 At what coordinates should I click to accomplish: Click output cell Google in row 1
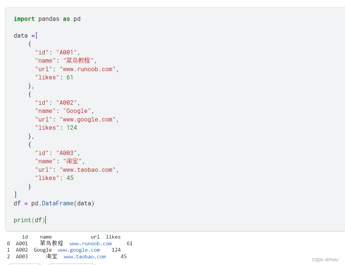[43, 250]
